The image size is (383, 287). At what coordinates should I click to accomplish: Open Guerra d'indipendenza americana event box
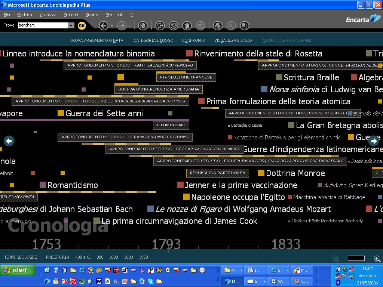tap(159, 89)
